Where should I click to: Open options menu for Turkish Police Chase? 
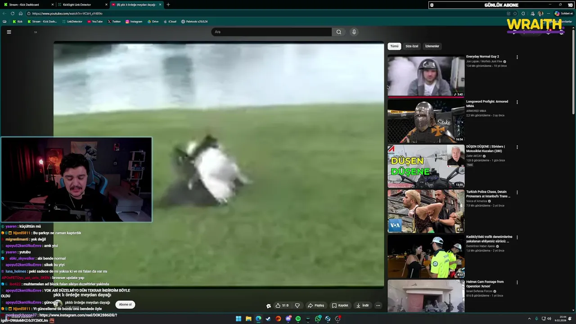point(517,192)
